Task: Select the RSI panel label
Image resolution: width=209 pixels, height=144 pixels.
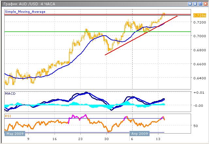Action: [x=8, y=116]
